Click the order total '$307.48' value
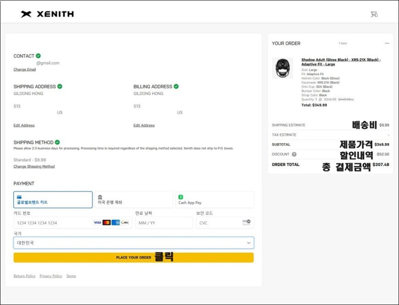Screen dimensions: 399x305 coord(381,165)
